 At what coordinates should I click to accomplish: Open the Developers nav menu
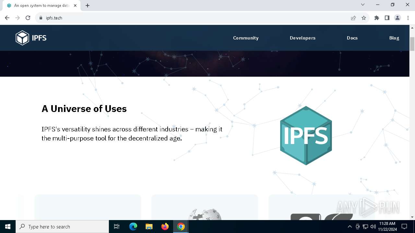[302, 38]
